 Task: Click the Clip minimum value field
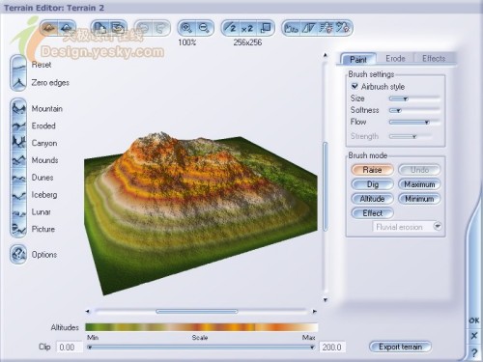coord(70,348)
